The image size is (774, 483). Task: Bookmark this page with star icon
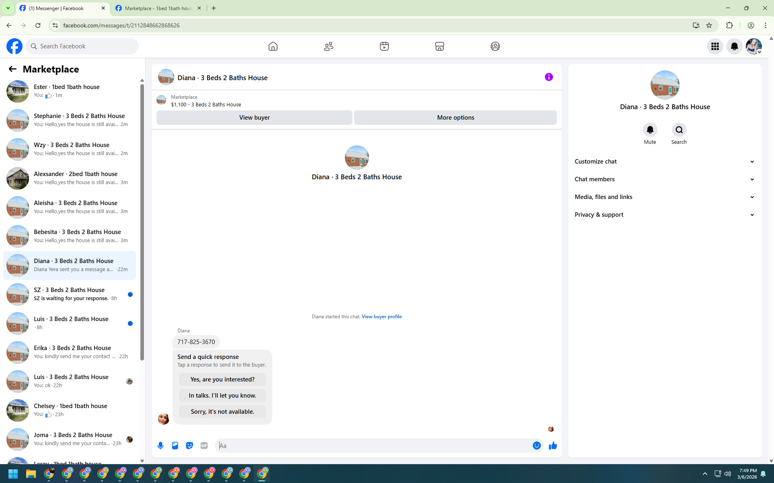(709, 25)
